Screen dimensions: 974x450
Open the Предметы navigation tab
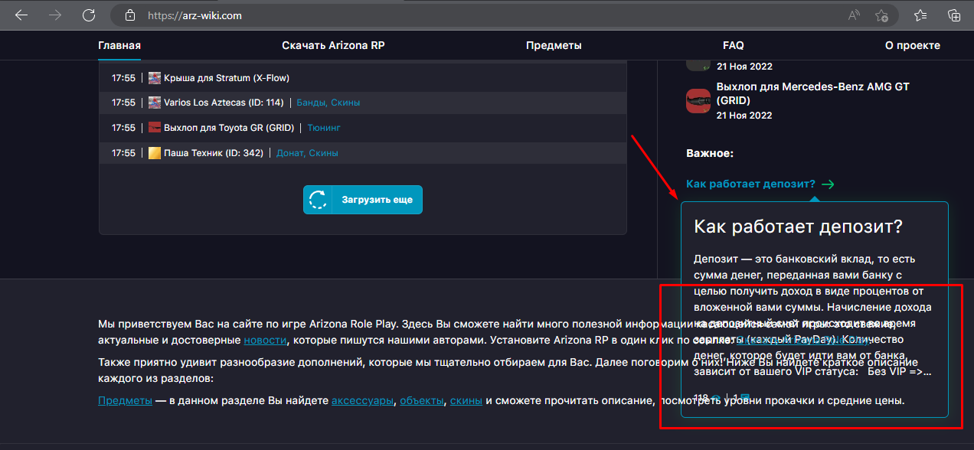tap(554, 45)
